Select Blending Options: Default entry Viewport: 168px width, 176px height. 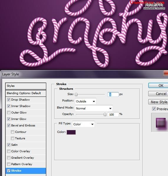point(26,93)
